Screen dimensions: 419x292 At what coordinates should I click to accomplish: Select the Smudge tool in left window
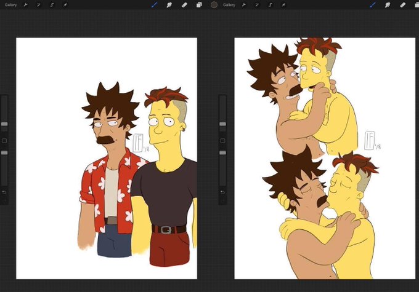tap(169, 5)
